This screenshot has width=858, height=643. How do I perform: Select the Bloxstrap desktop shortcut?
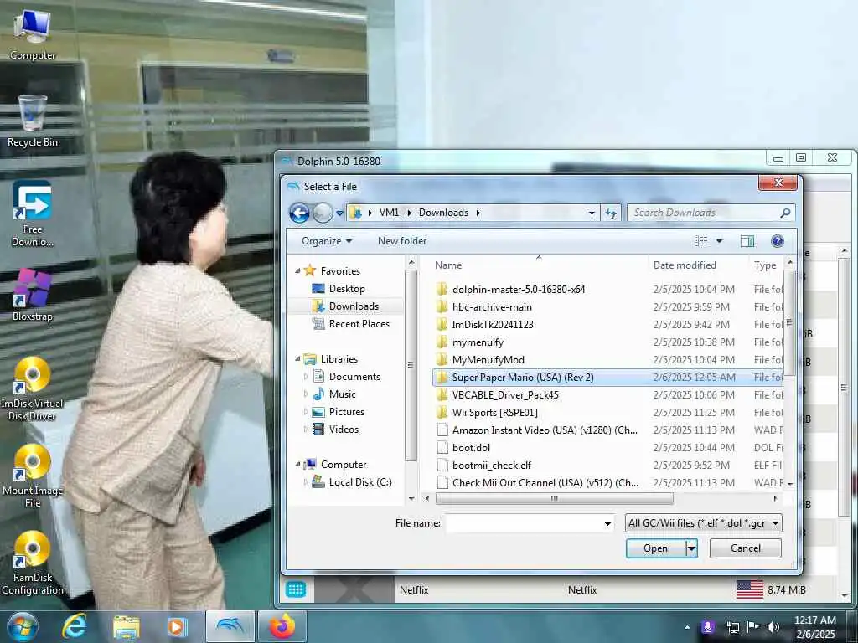click(x=33, y=296)
